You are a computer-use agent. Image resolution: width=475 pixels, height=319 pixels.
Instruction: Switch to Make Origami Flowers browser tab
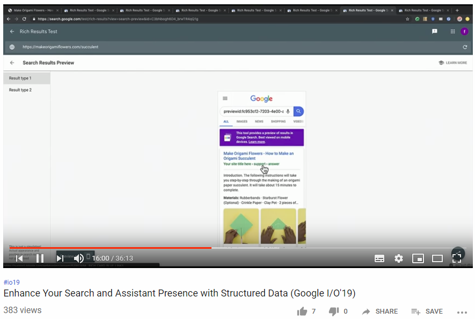coord(33,10)
